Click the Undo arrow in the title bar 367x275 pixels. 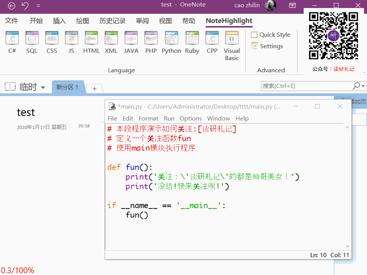(x=25, y=6)
